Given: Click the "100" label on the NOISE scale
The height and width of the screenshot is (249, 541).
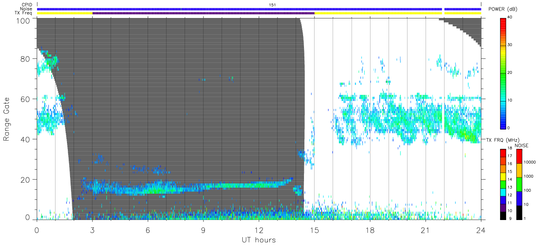Looking at the screenshot, I should 527,190.
